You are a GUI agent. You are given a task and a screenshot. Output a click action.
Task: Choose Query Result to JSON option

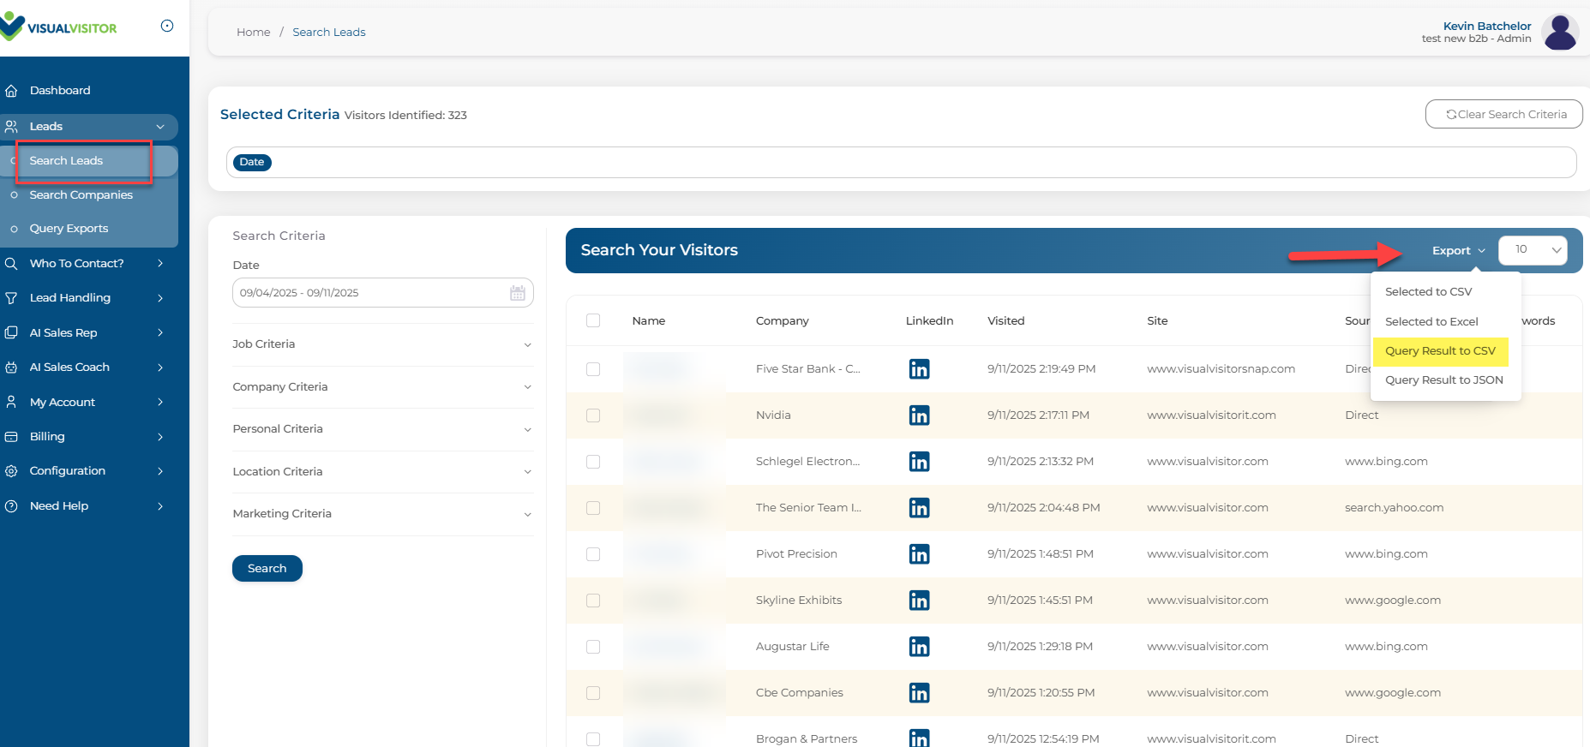[x=1443, y=380]
